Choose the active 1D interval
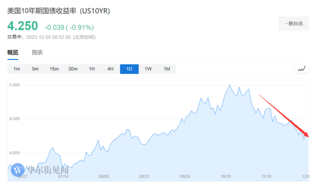Screen dimensions: 314x186 point(130,69)
